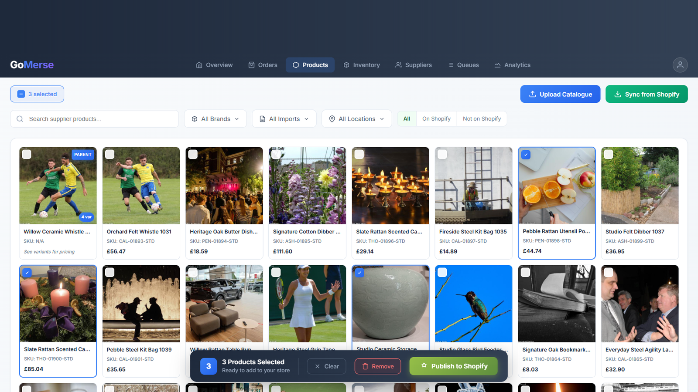Open the Analytics page
The image size is (698, 392).
(x=513, y=65)
